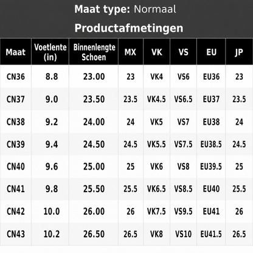The height and width of the screenshot is (253, 253).
Task: Click the Maat column header
Action: pyautogui.click(x=16, y=52)
